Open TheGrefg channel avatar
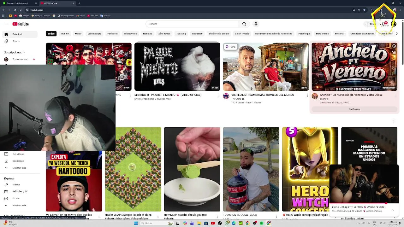This screenshot has height=227, width=404. (226, 96)
